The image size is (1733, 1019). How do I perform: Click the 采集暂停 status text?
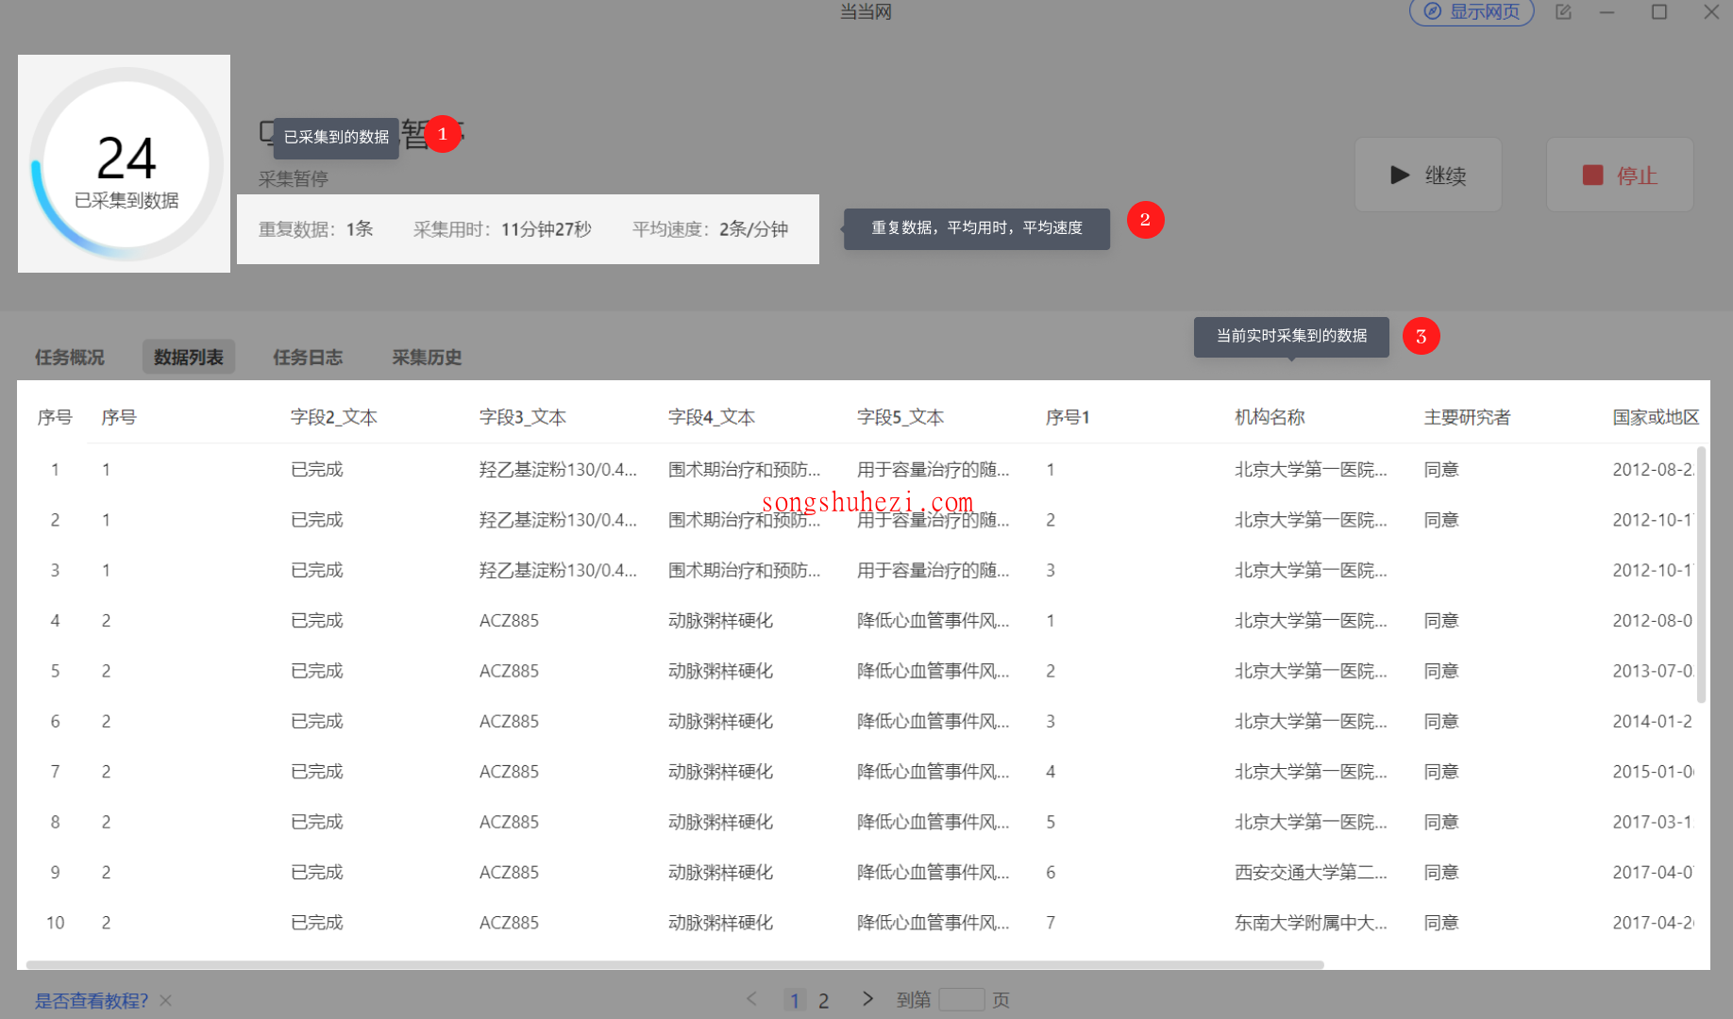(294, 179)
